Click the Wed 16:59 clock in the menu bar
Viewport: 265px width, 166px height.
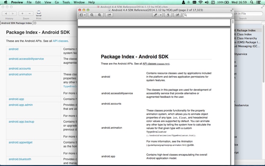tap(239, 2)
